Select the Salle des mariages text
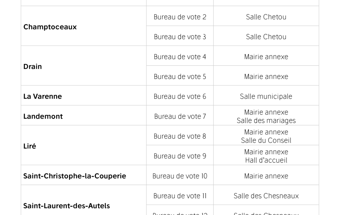The image size is (344, 215). [x=266, y=120]
